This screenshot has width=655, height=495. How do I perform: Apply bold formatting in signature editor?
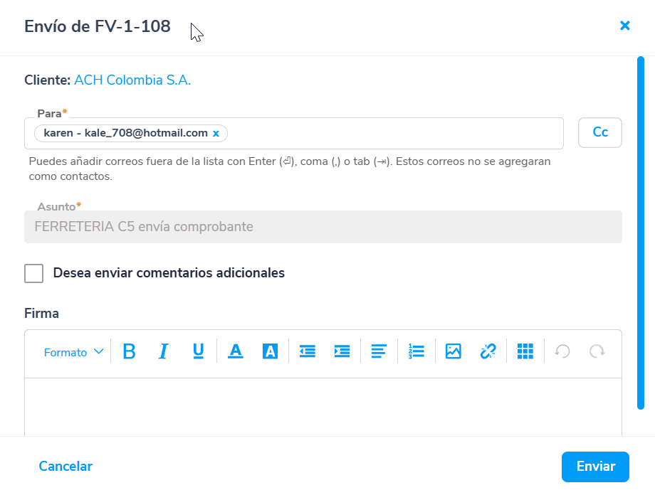(x=129, y=351)
